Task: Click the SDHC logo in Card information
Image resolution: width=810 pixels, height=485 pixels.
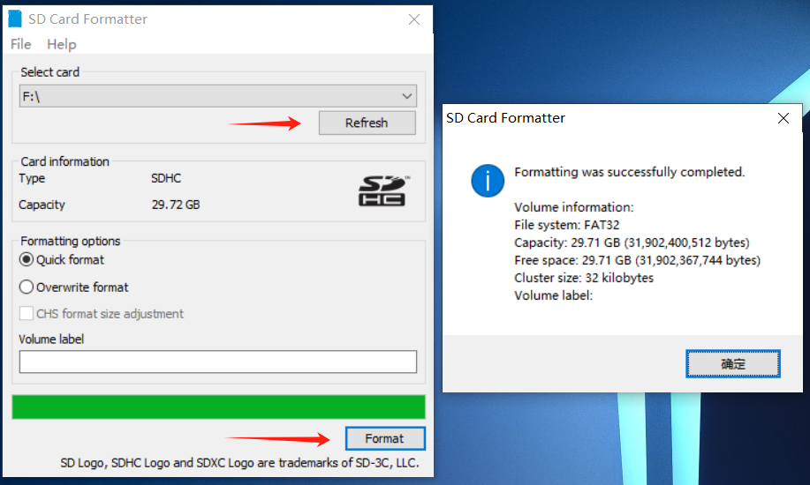Action: [382, 190]
